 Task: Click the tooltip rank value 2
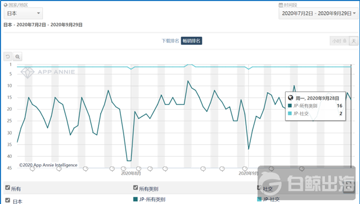tap(341, 114)
